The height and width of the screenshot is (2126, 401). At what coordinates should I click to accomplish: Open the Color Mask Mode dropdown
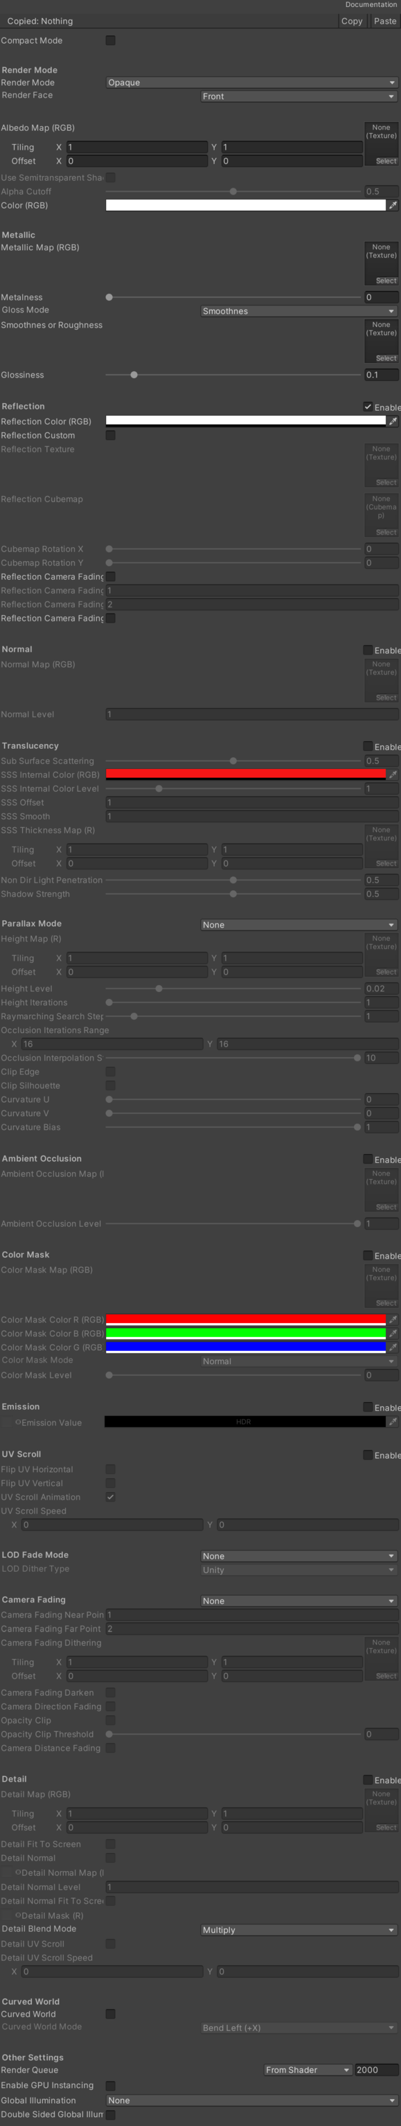click(299, 1362)
